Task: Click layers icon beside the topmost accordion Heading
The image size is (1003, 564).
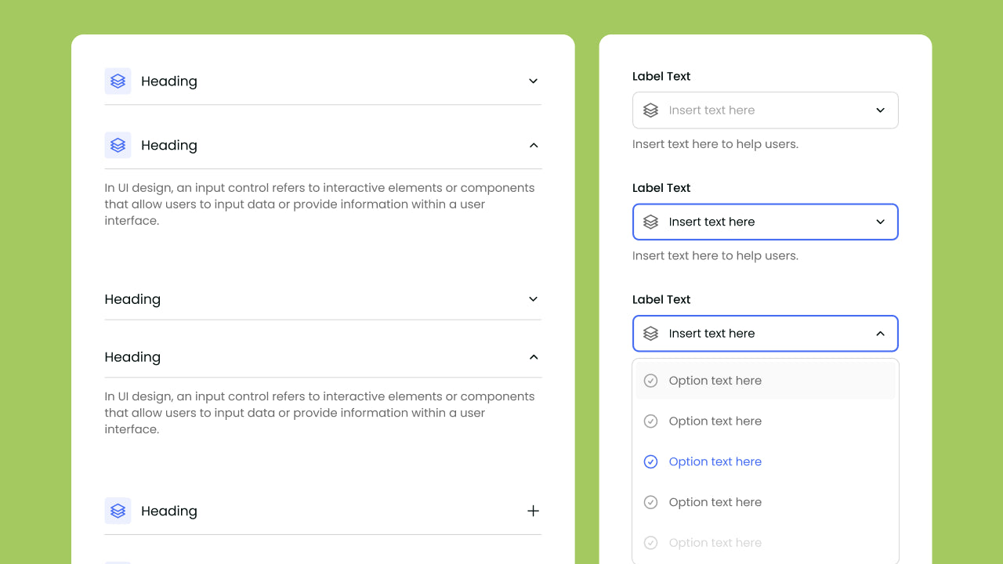Action: pos(118,81)
